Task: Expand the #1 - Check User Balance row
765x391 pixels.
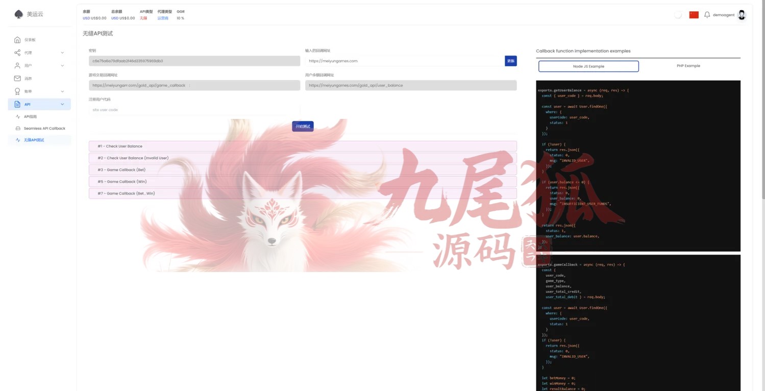Action: [302, 146]
